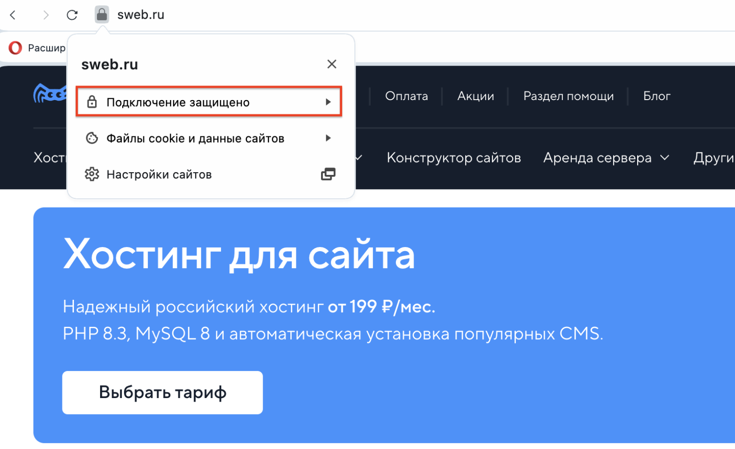Click the browser forward arrow

coord(45,15)
